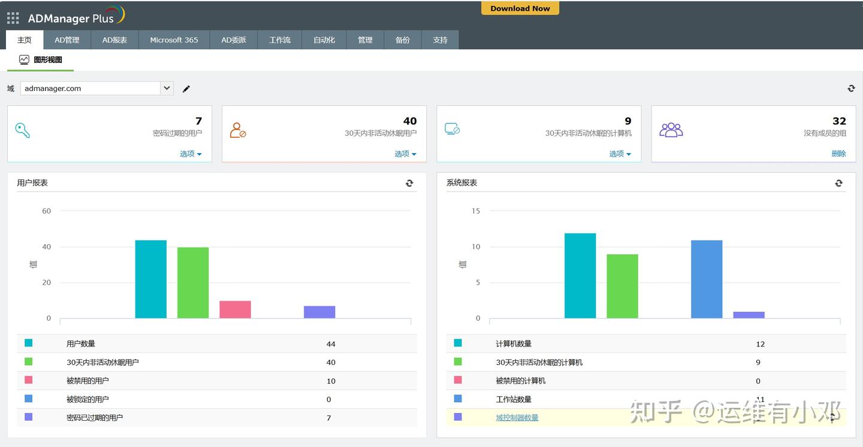Viewport: 863px width, 447px height.
Task: Click the 图形视图 sub-tab
Action: 40,59
